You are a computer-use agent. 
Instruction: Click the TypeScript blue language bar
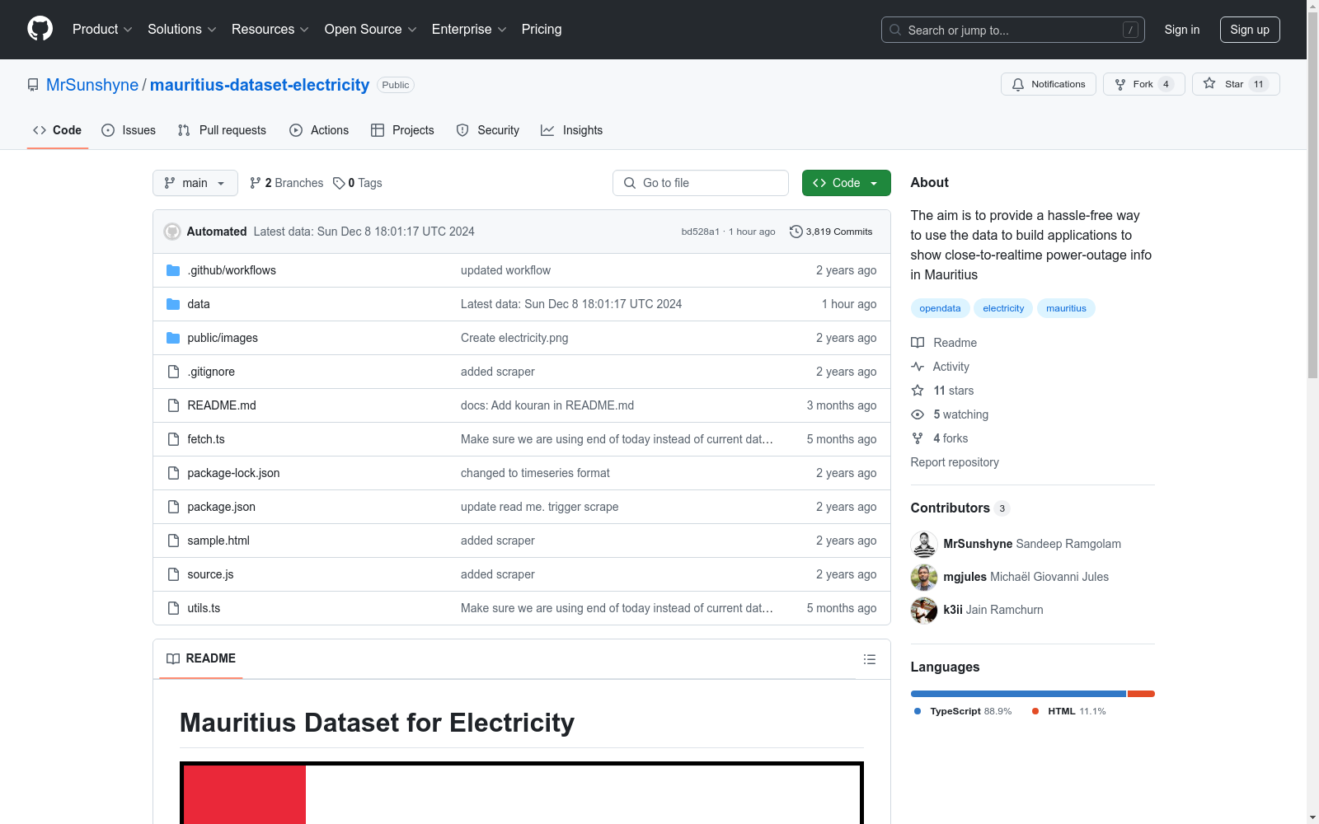pyautogui.click(x=1018, y=694)
